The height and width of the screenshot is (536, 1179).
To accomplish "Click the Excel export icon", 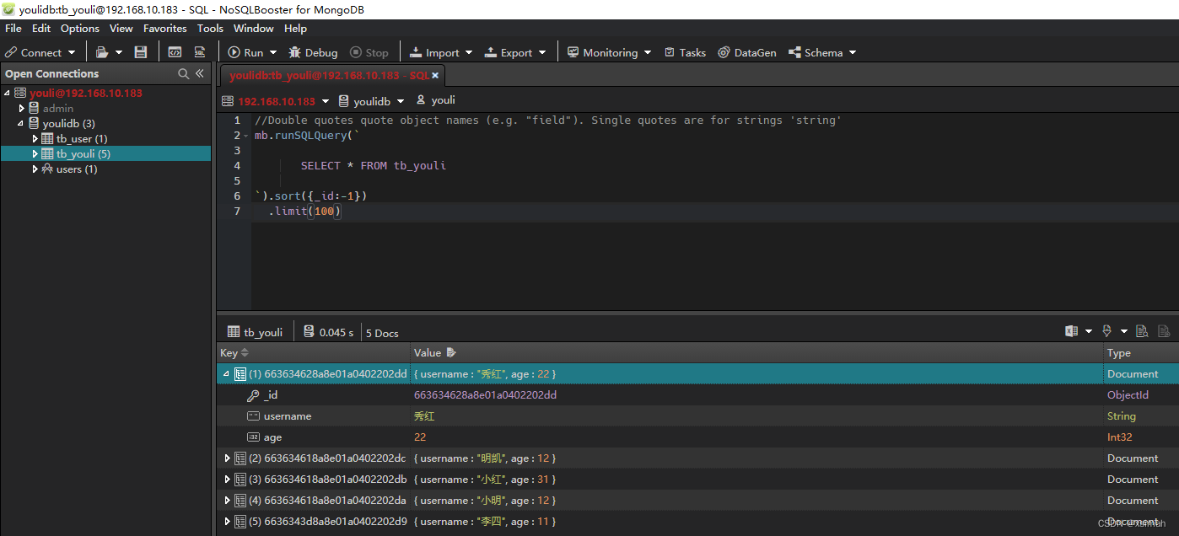I will 1071,331.
